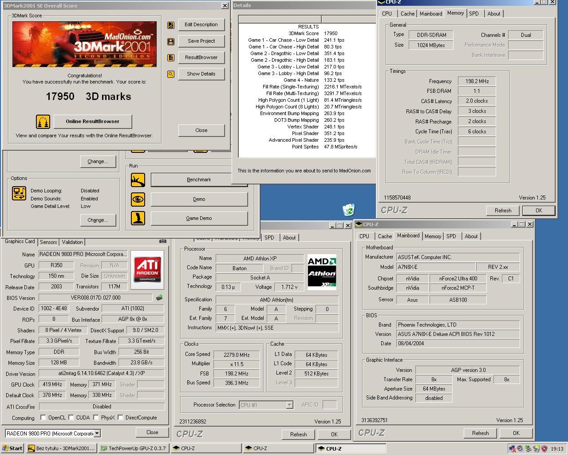Toggle the PhysX checkbox in GPU-Z

[x=96, y=417]
